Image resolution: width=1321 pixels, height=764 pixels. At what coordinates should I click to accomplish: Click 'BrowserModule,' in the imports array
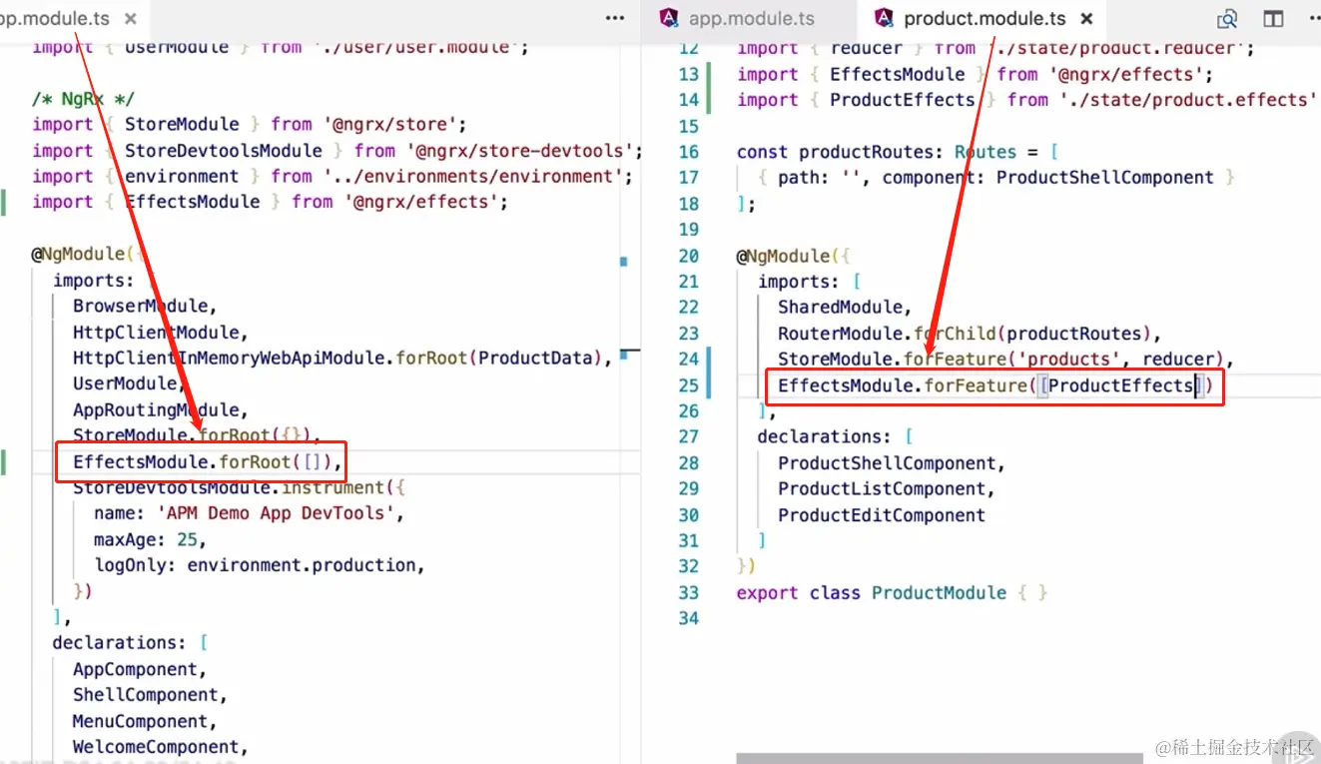(x=145, y=307)
